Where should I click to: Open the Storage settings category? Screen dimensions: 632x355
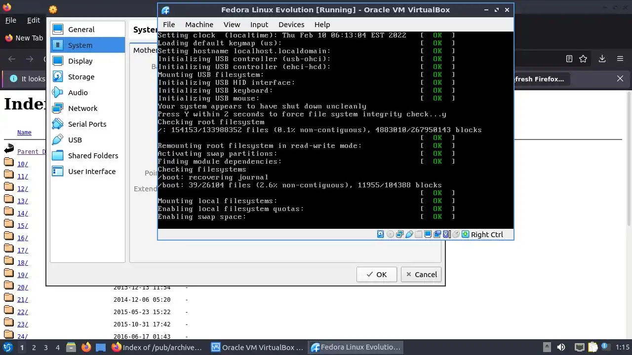87,77
